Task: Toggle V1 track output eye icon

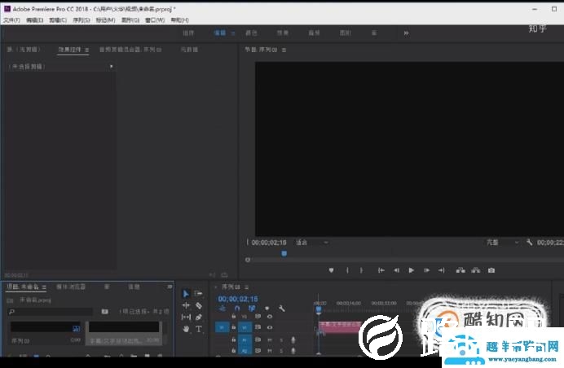Action: [x=270, y=327]
